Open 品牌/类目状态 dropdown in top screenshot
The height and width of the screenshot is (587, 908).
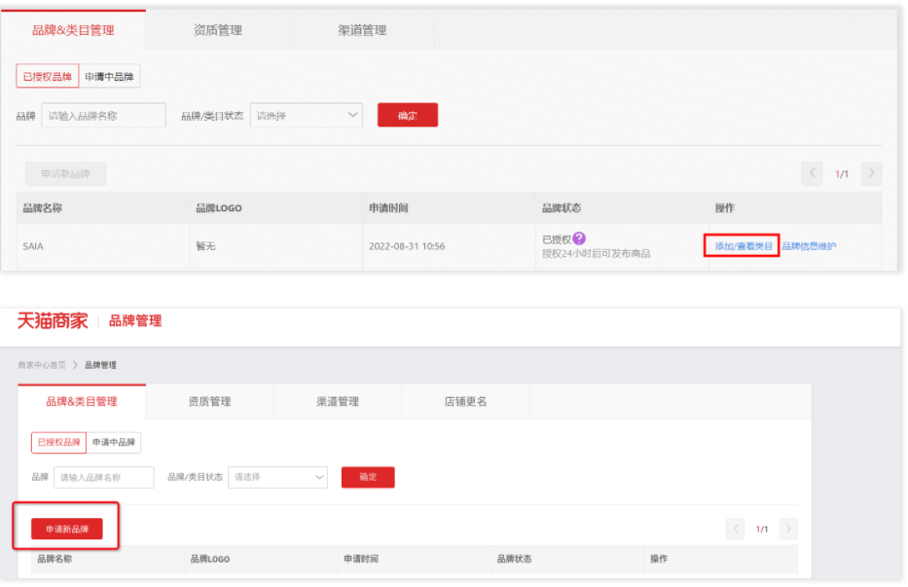pos(307,116)
